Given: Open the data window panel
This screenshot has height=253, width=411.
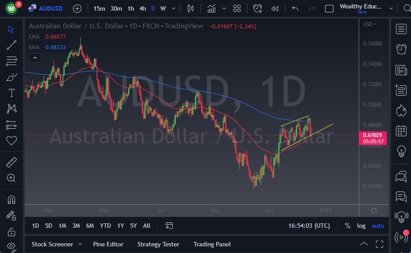Looking at the screenshot, I should 401,90.
